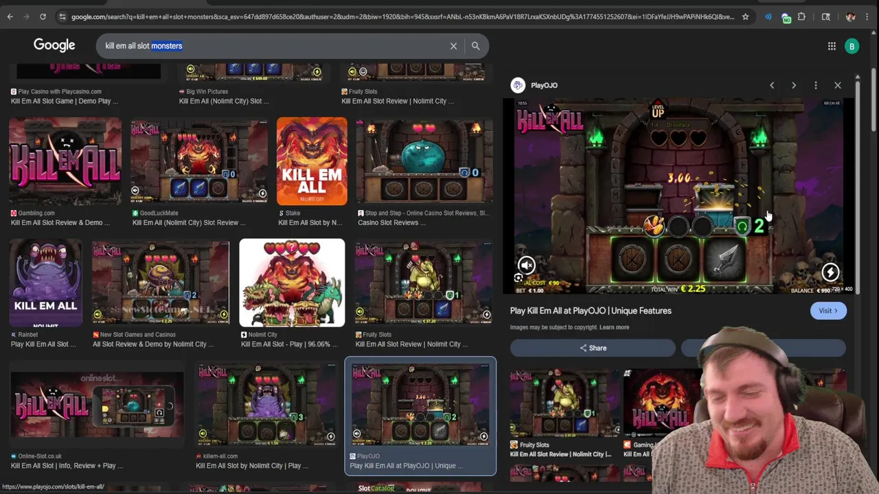The height and width of the screenshot is (494, 879).
Task: Click Kill Em All Slot Review & Demo caption
Action: coord(60,222)
